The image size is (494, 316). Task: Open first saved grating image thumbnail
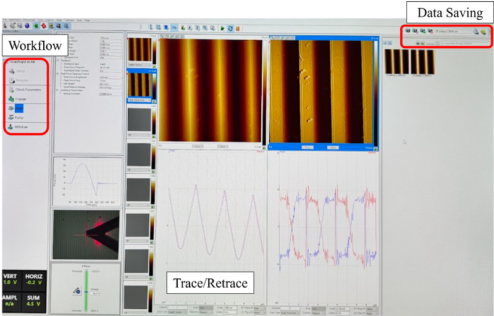396,60
